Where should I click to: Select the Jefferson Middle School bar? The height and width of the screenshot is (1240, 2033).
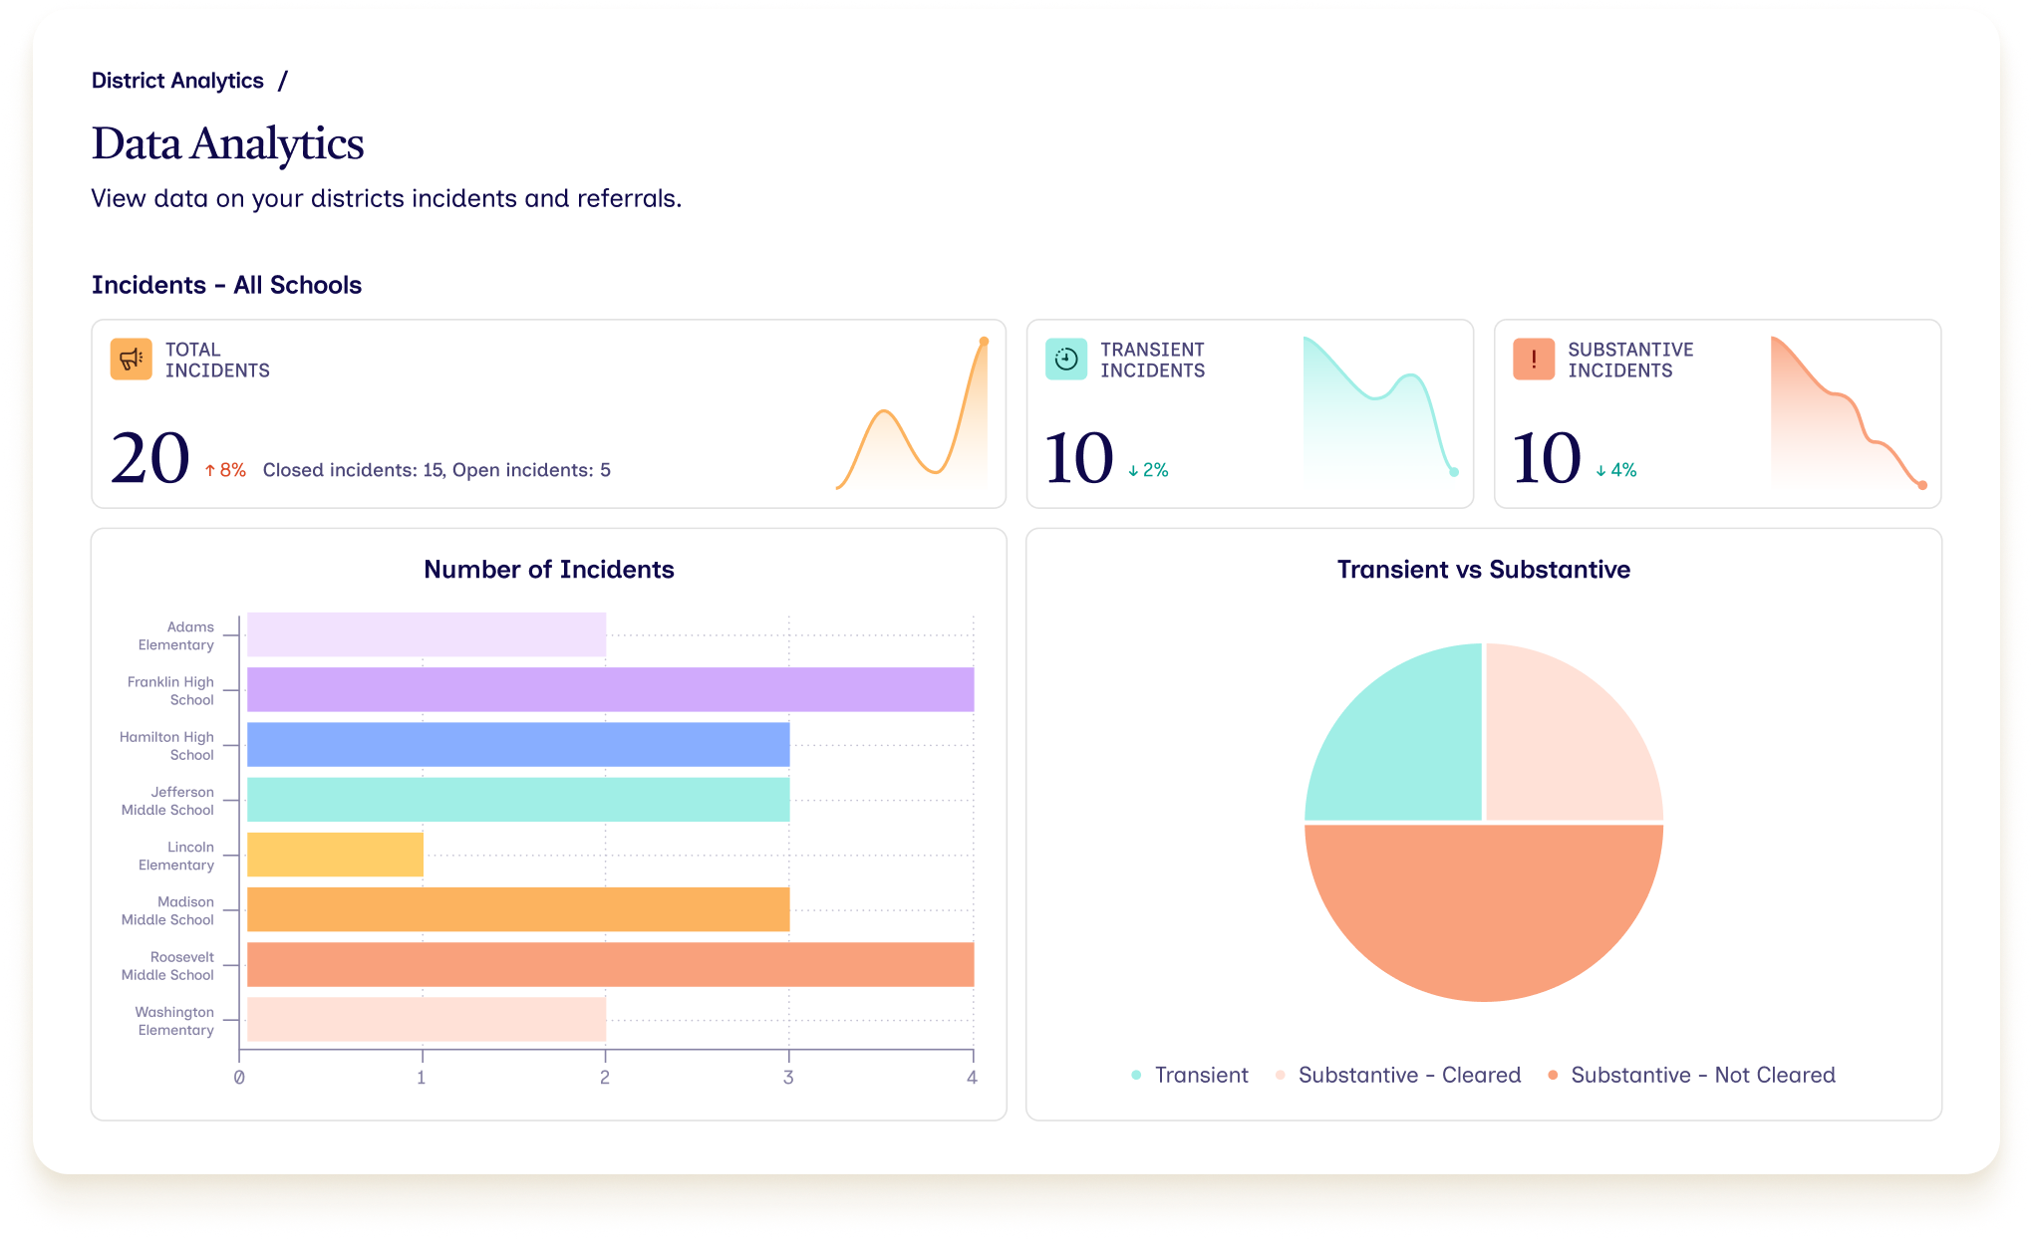pyautogui.click(x=518, y=800)
